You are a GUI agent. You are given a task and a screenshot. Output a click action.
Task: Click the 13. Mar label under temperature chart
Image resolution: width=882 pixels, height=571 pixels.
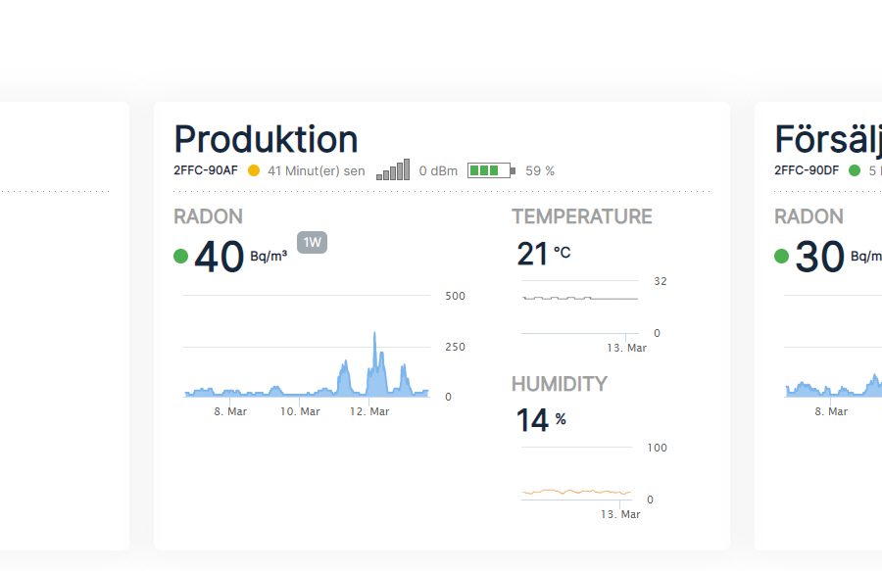(624, 347)
